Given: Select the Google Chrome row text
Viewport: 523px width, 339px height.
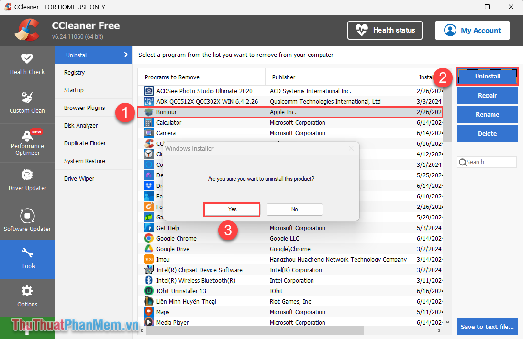Looking at the screenshot, I should coord(177,238).
